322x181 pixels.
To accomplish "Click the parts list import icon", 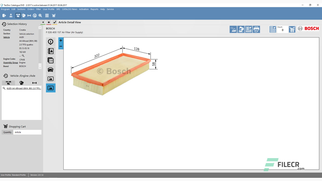I will [249, 29].
